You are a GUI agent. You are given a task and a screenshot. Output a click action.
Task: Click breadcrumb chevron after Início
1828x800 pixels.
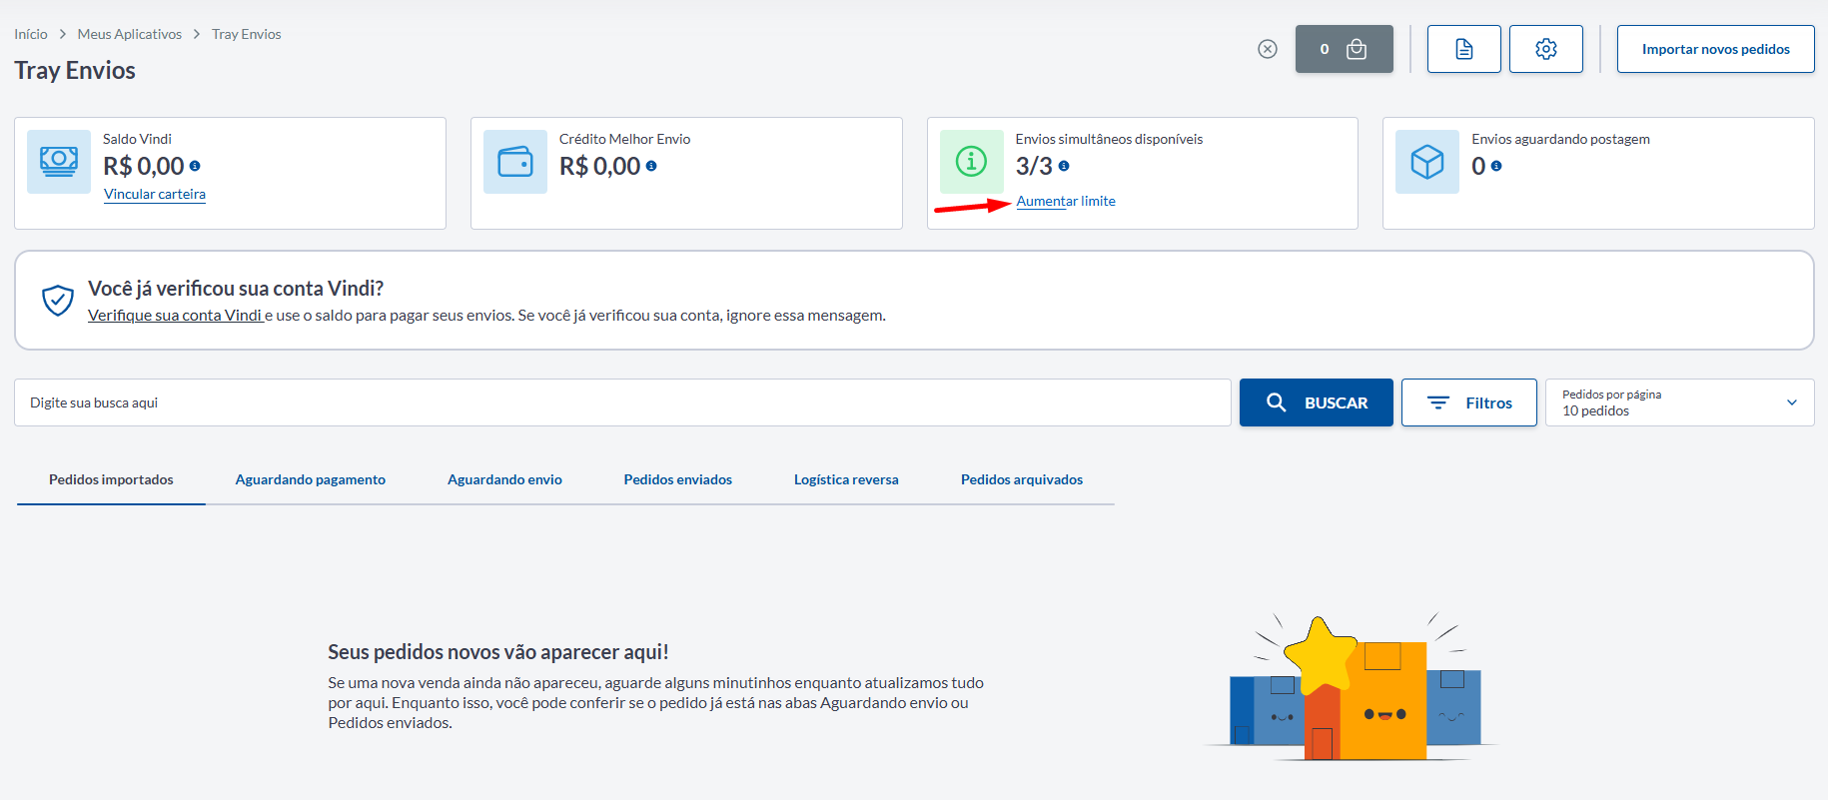tap(63, 34)
